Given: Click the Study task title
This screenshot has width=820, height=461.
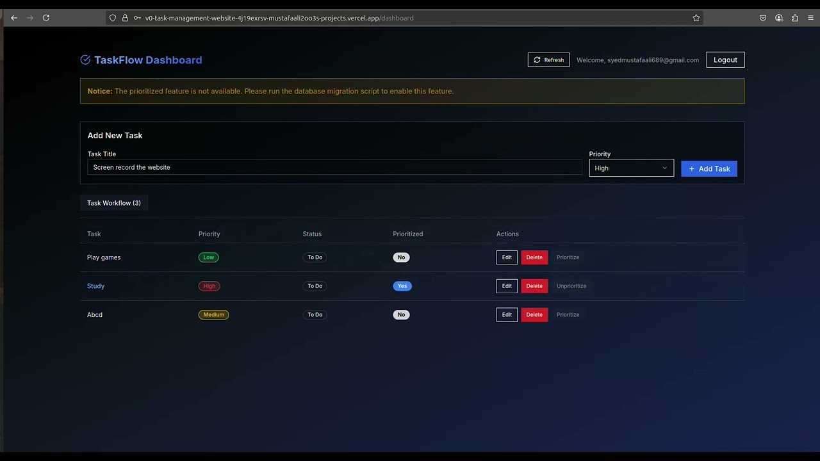Looking at the screenshot, I should [95, 286].
